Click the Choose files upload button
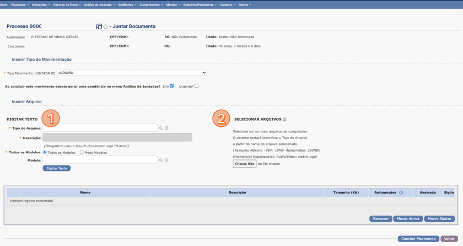The image size is (463, 246). click(244, 164)
